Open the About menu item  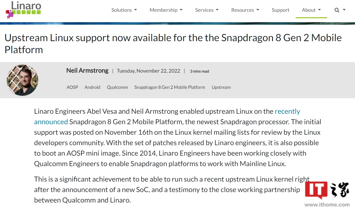[311, 10]
